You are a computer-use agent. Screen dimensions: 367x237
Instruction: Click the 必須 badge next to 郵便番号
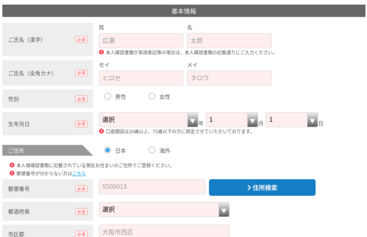(x=81, y=189)
